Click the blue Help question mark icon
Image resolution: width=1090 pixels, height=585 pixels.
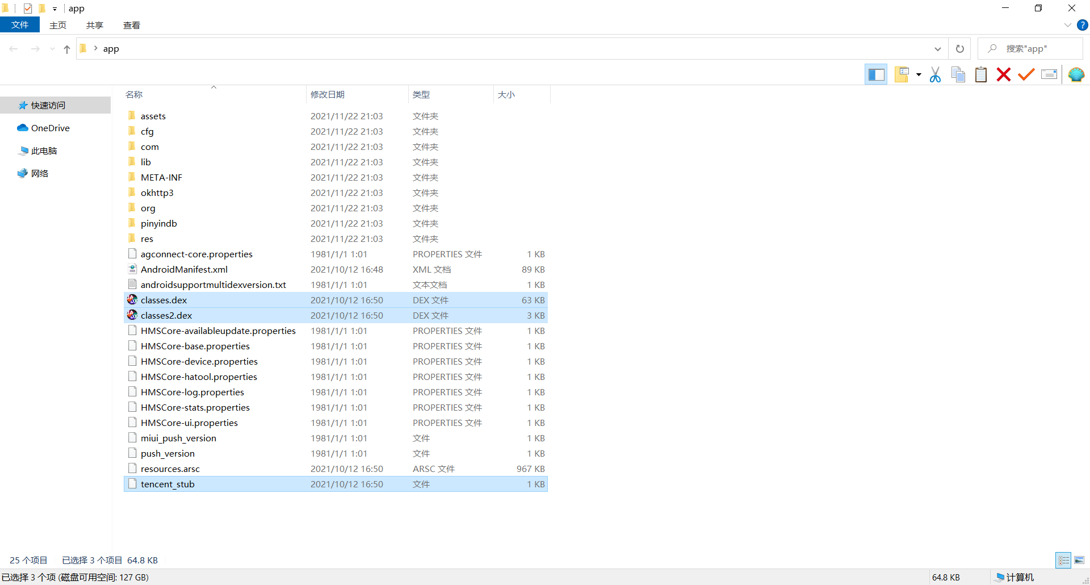1082,25
